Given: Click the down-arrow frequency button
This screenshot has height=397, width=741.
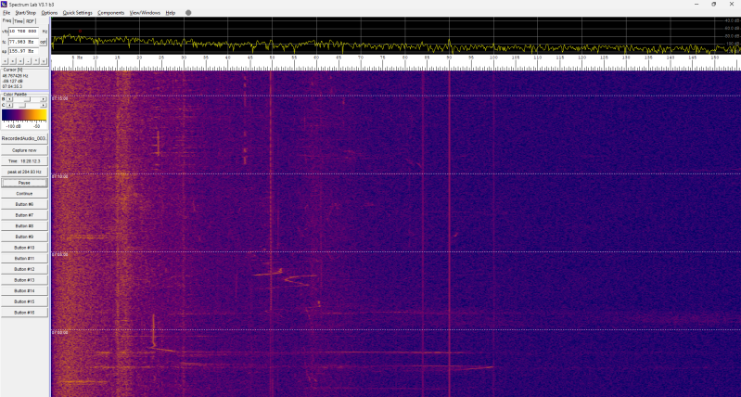Looking at the screenshot, I should (44, 61).
